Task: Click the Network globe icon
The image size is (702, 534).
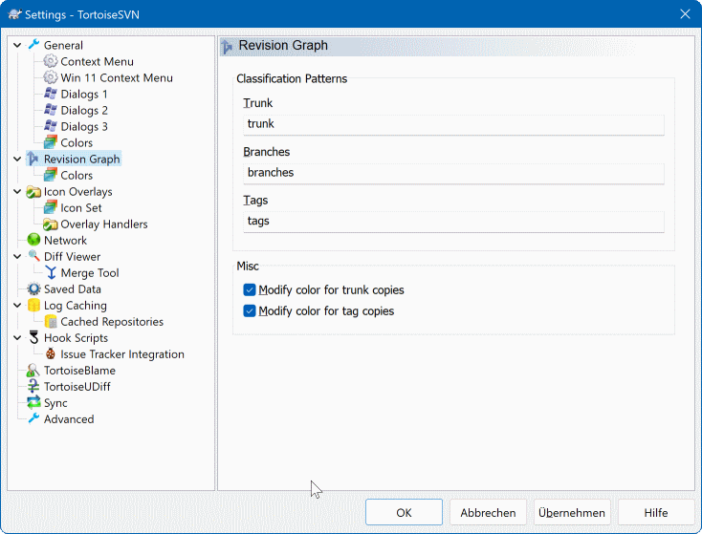Action: click(33, 240)
